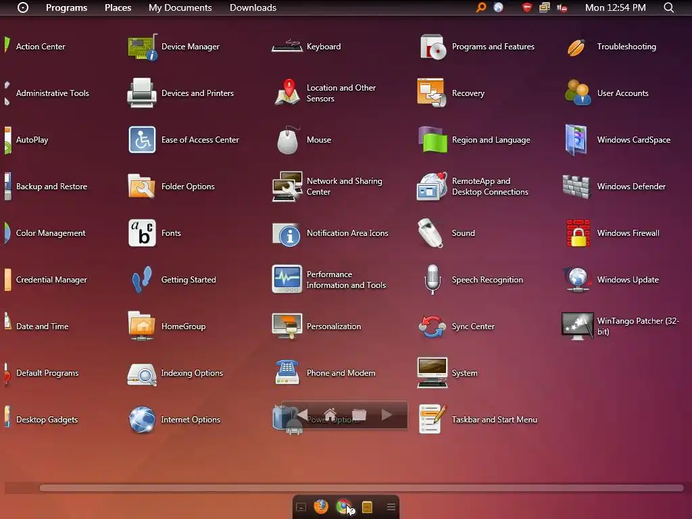Open the Folder Options icon

pos(141,187)
